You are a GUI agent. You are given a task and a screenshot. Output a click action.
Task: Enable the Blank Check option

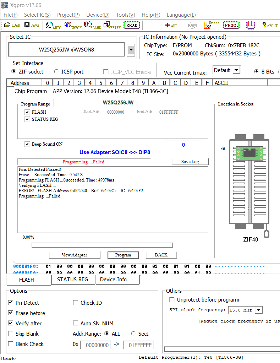click(10, 344)
